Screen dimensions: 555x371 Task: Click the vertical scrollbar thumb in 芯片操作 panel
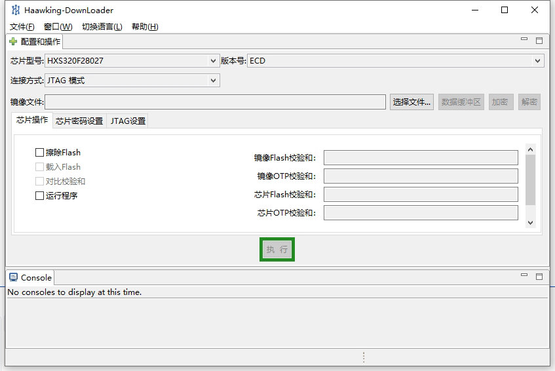530,180
